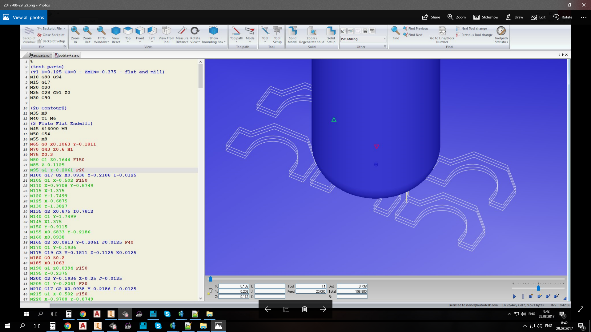Click Find Previous in ribbon

[x=416, y=29]
